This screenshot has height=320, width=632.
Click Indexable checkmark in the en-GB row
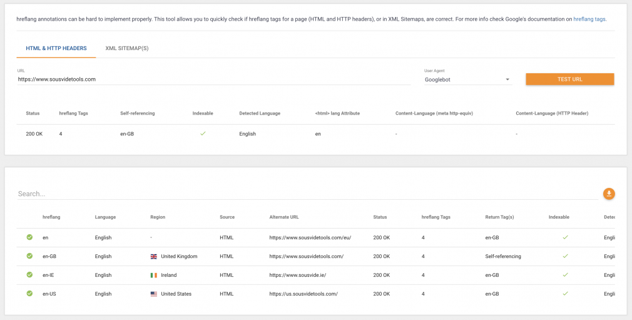pyautogui.click(x=565, y=256)
